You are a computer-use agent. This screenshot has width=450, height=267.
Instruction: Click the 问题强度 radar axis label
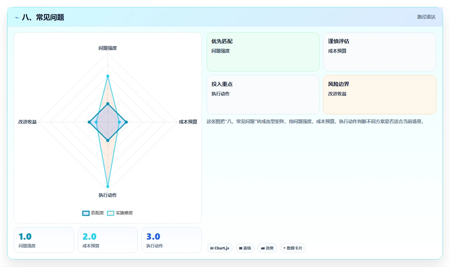[x=108, y=48]
